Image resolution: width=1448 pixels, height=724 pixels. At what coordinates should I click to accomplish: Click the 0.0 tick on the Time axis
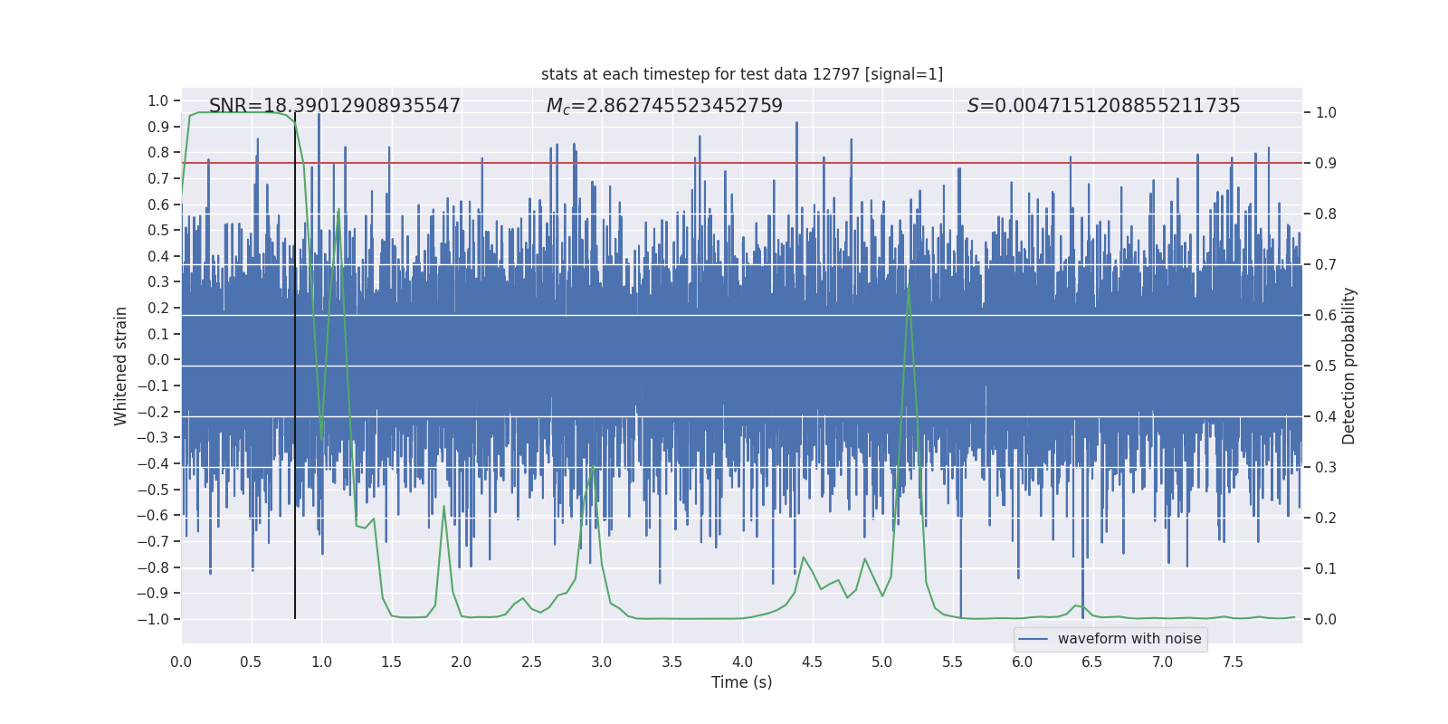point(181,662)
